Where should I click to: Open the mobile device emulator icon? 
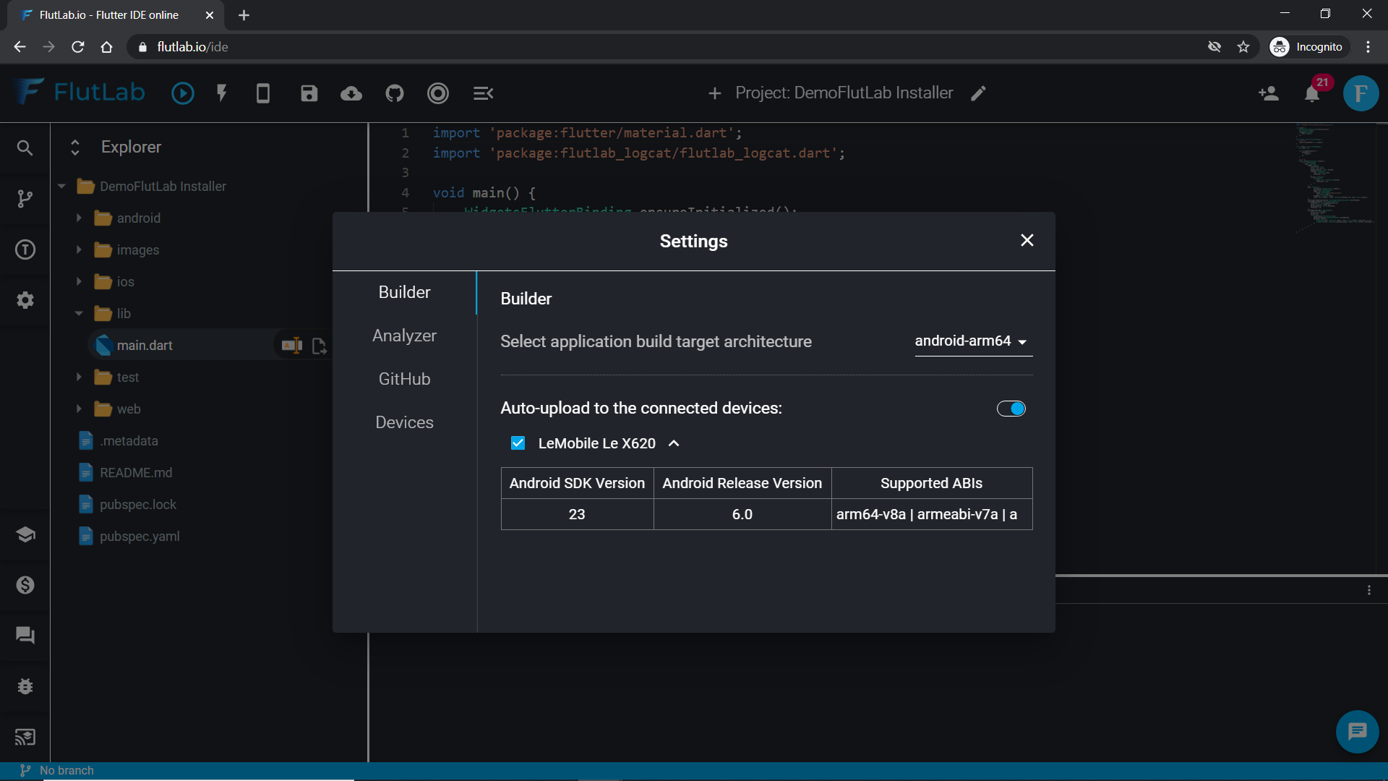point(263,93)
